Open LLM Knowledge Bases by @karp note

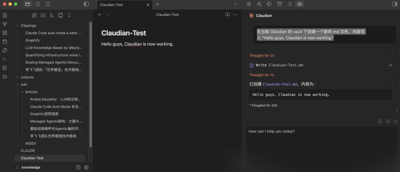(54, 48)
